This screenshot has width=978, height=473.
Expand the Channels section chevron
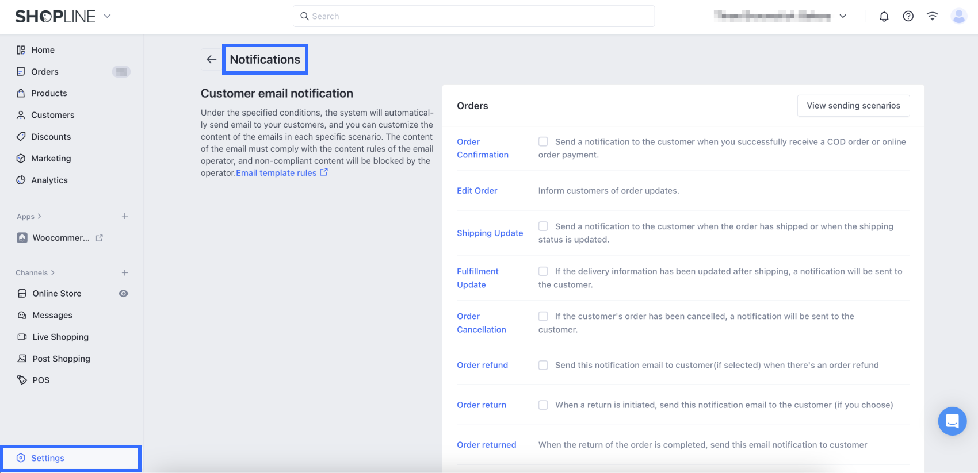tap(53, 272)
